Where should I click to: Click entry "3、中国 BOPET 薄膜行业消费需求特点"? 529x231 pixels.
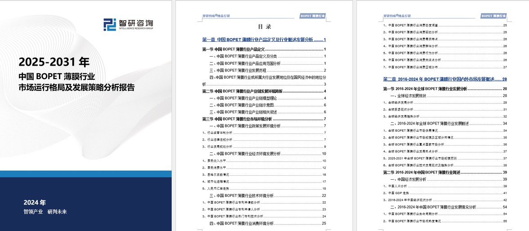tap(445, 39)
